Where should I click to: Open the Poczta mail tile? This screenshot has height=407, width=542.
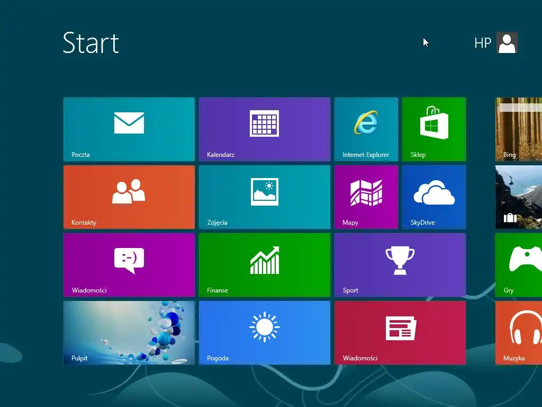(129, 129)
